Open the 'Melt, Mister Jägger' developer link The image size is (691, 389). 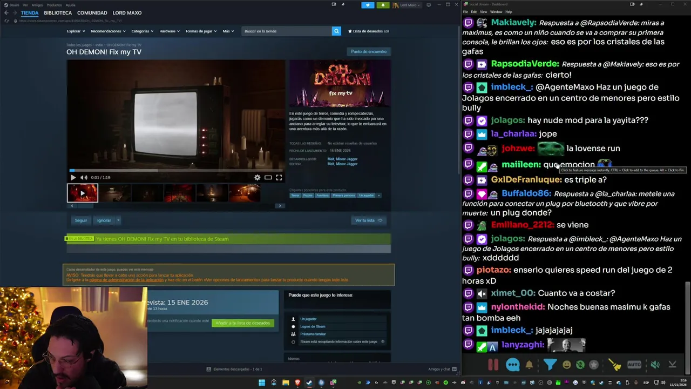click(x=342, y=159)
